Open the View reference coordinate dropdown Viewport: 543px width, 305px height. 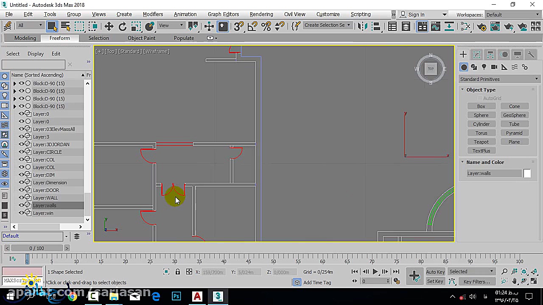click(171, 25)
